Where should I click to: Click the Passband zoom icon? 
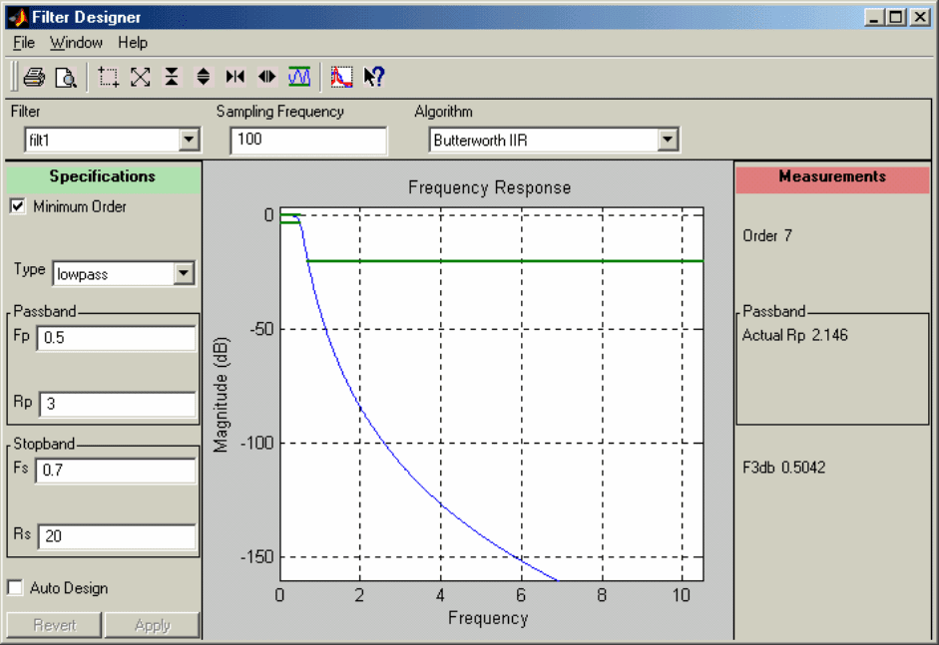click(x=299, y=77)
